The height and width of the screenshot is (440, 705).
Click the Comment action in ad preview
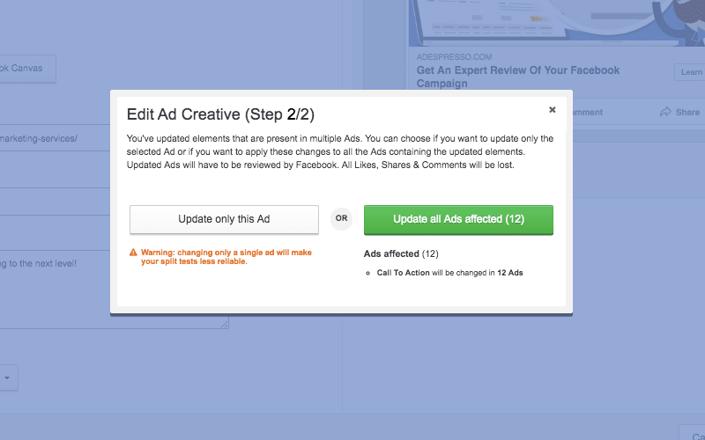586,112
